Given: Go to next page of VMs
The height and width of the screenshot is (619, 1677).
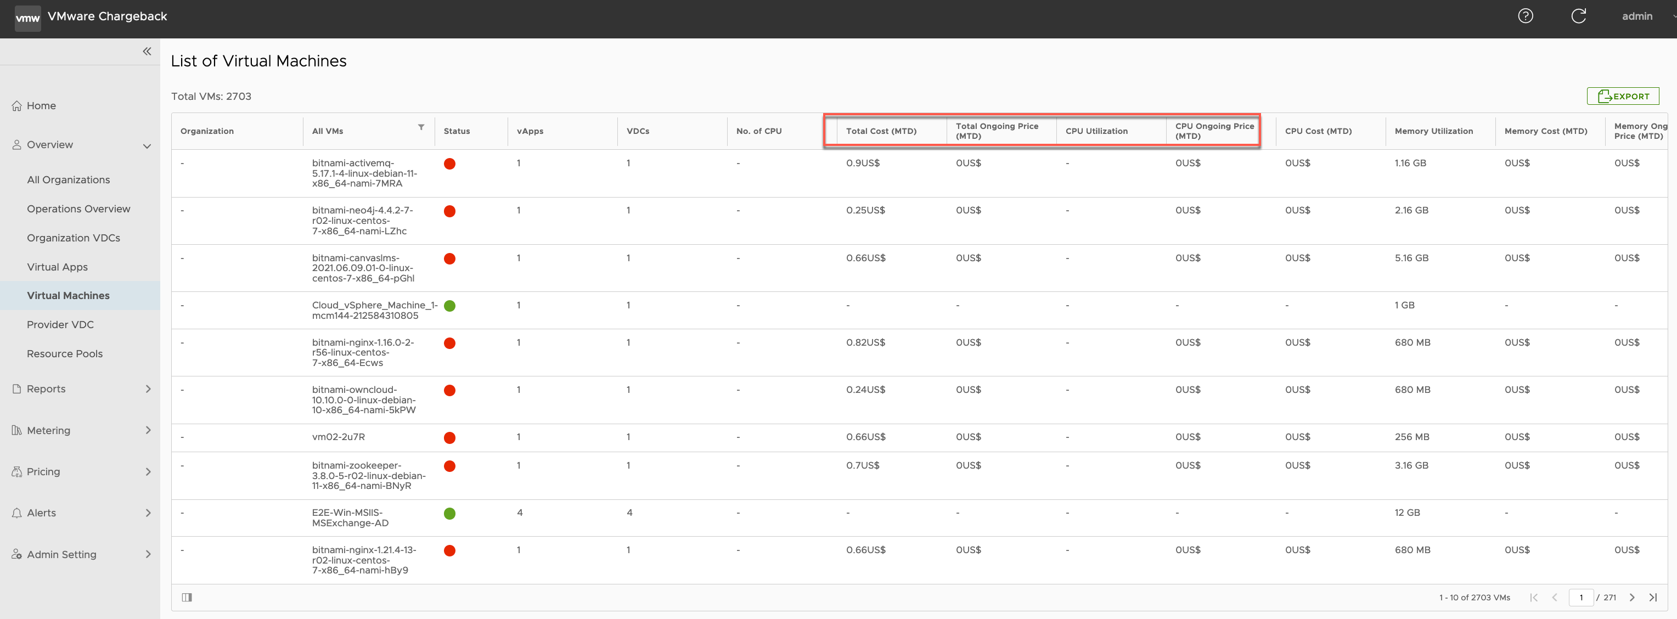Looking at the screenshot, I should coord(1631,597).
